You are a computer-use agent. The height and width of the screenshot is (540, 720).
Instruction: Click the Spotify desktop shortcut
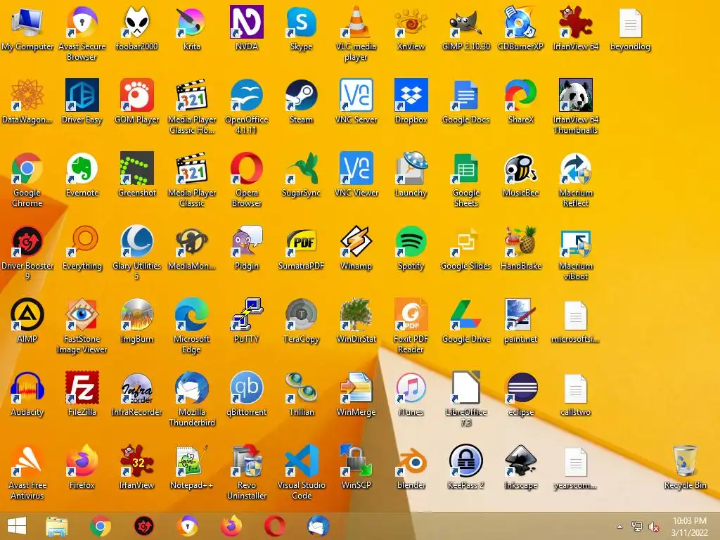coord(411,241)
